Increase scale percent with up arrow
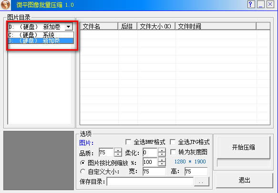Viewport: 278px width, 193px height. tap(162, 160)
